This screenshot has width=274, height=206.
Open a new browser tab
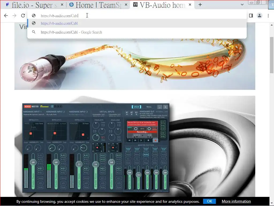click(x=200, y=5)
